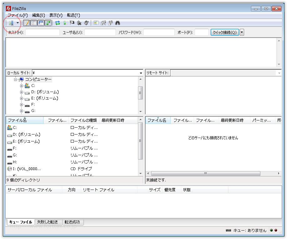This screenshot has height=239, width=287.
Task: Open ローカル サイト path dropdown
Action: [x=141, y=73]
